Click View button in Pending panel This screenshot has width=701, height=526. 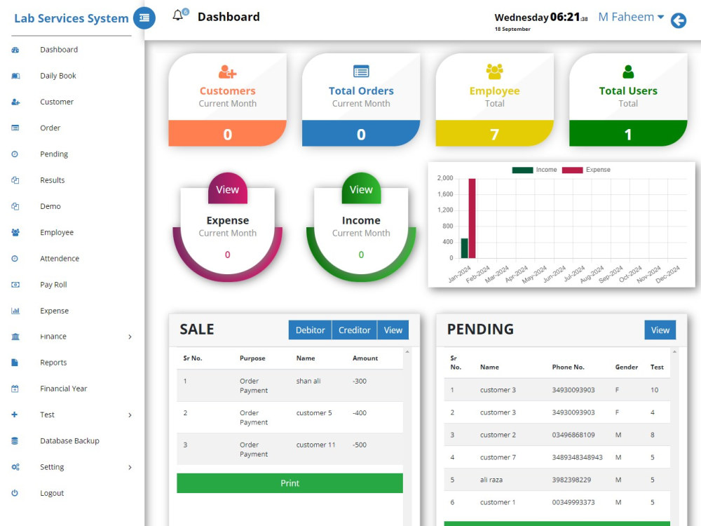coord(660,330)
